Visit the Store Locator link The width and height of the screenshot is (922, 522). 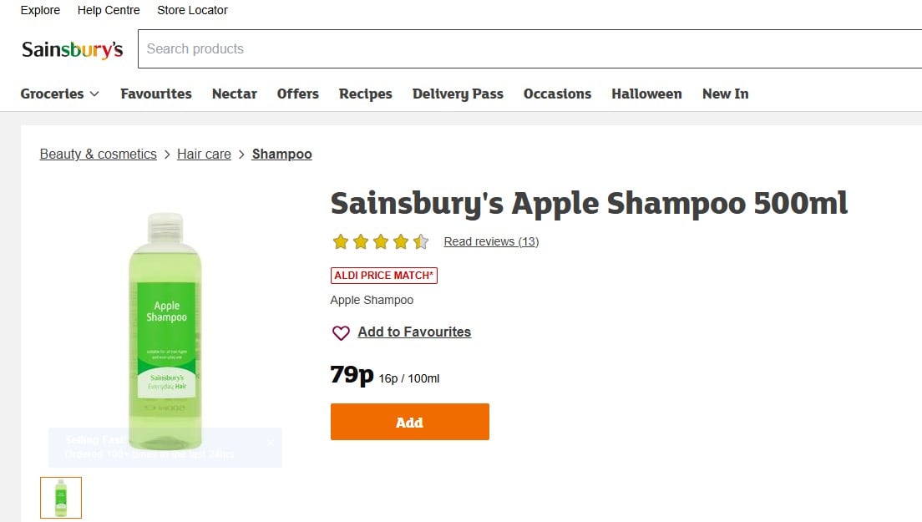pyautogui.click(x=192, y=10)
